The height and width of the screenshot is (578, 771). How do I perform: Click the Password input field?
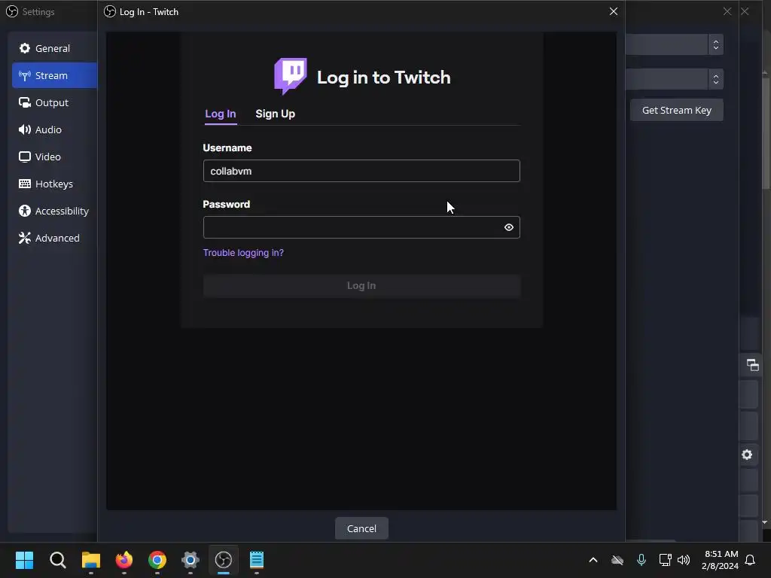click(361, 227)
